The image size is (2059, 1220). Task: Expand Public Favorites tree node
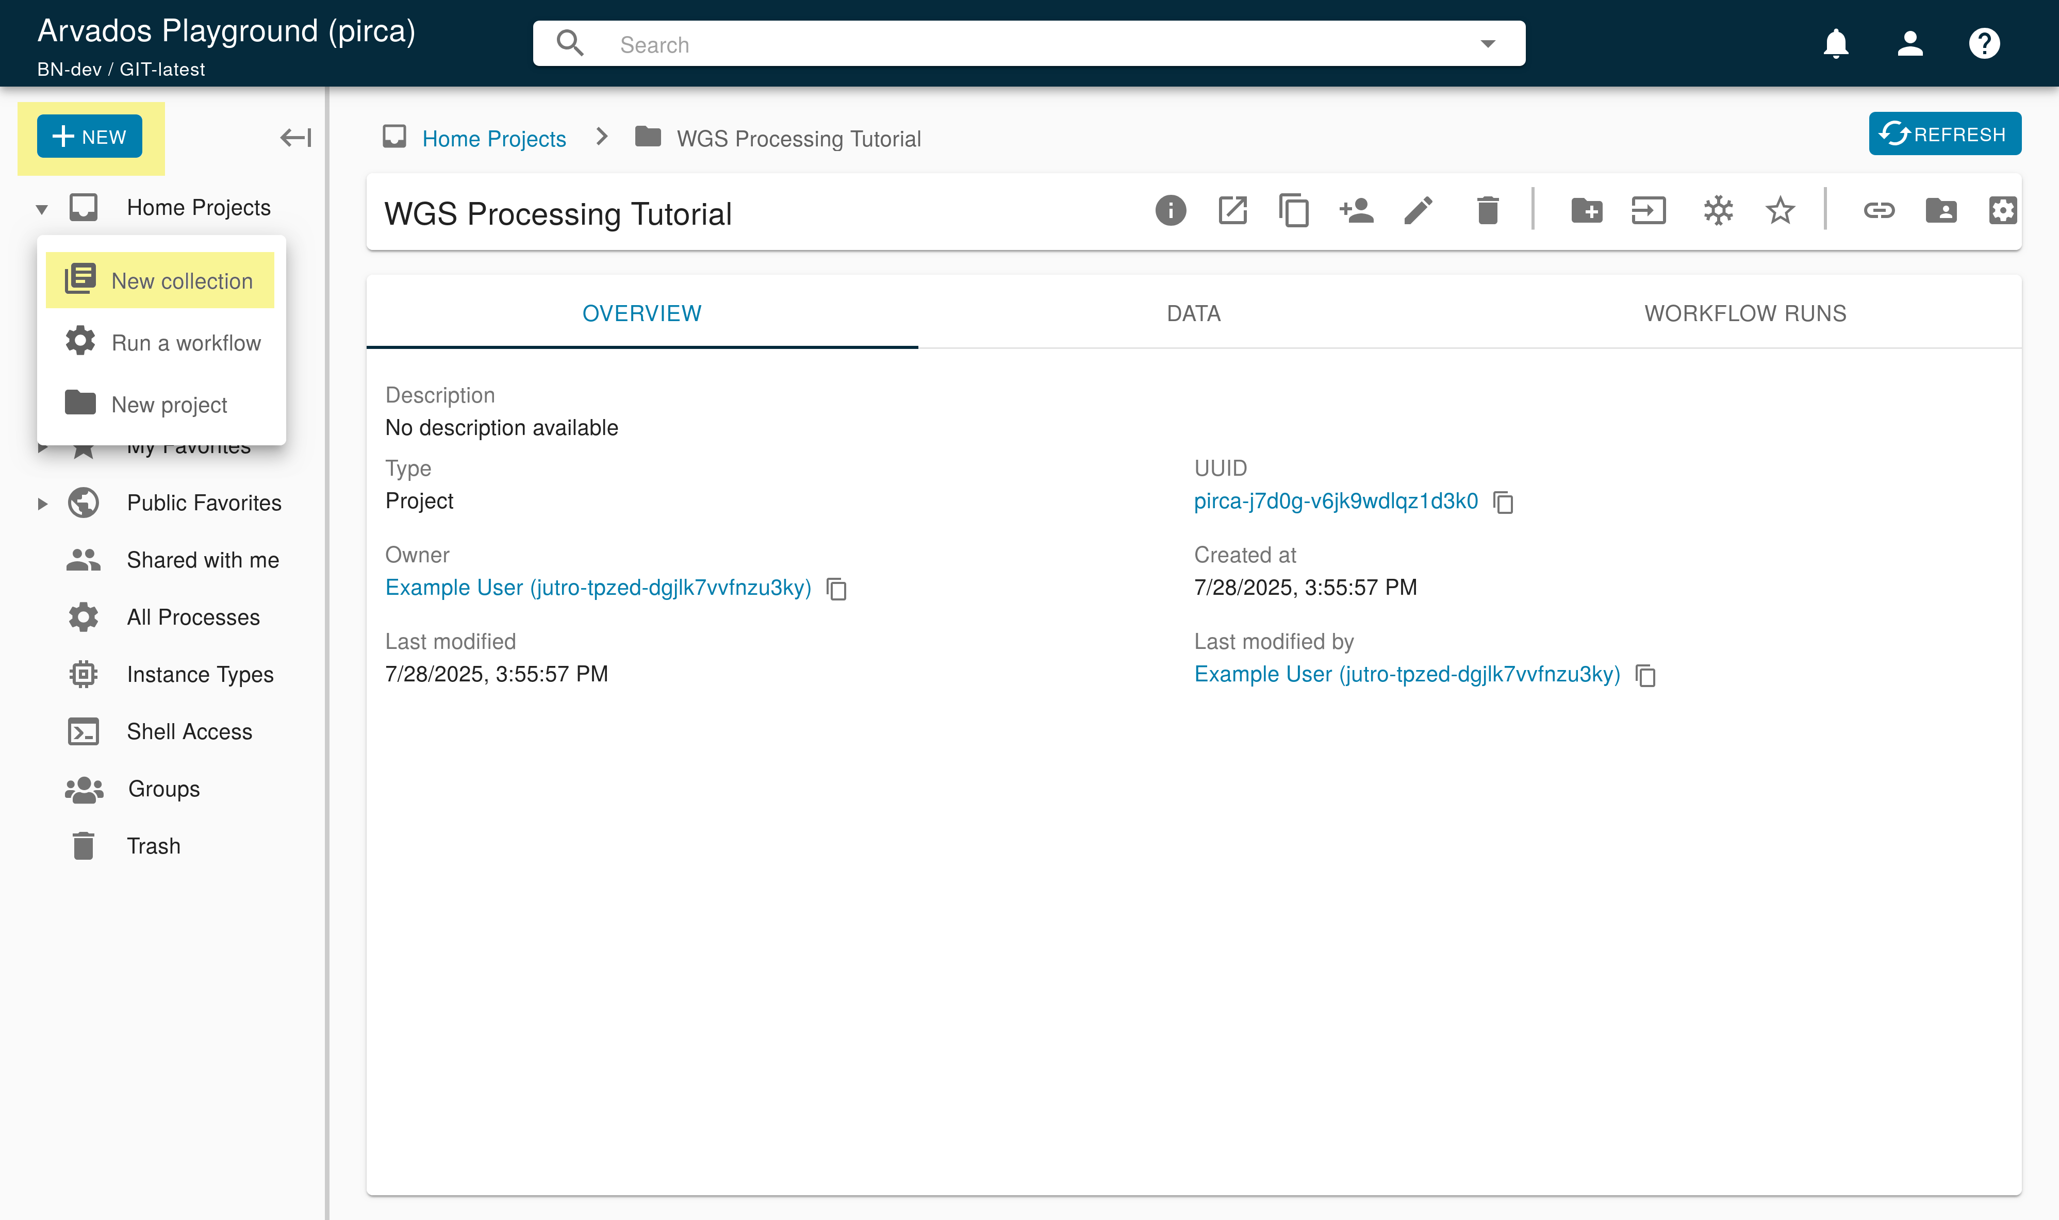click(42, 503)
